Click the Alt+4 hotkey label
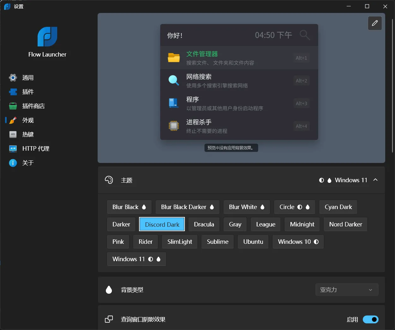Viewport: 395px width, 330px height. pos(301,126)
